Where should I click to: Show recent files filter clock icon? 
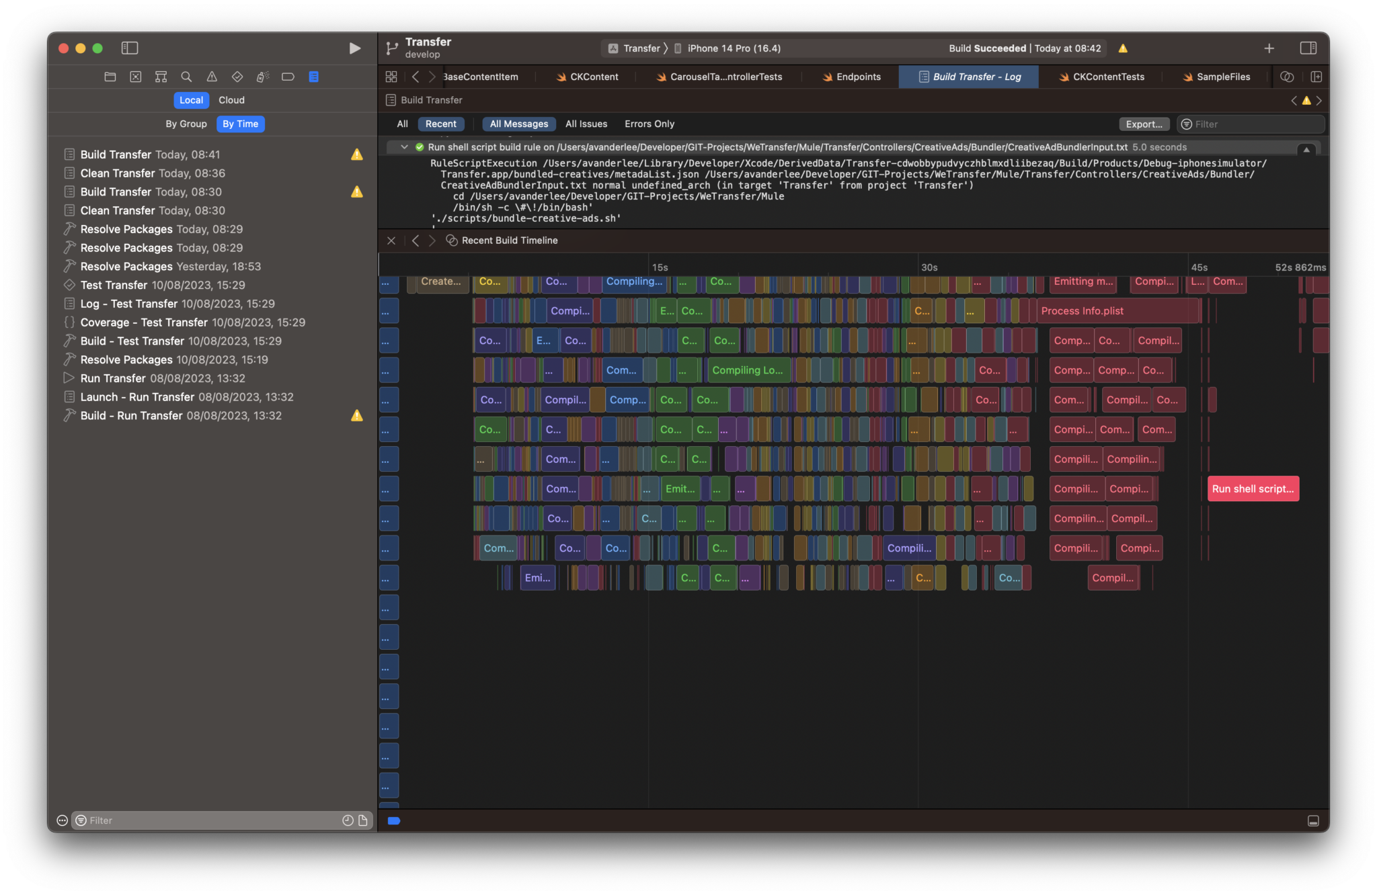click(348, 820)
